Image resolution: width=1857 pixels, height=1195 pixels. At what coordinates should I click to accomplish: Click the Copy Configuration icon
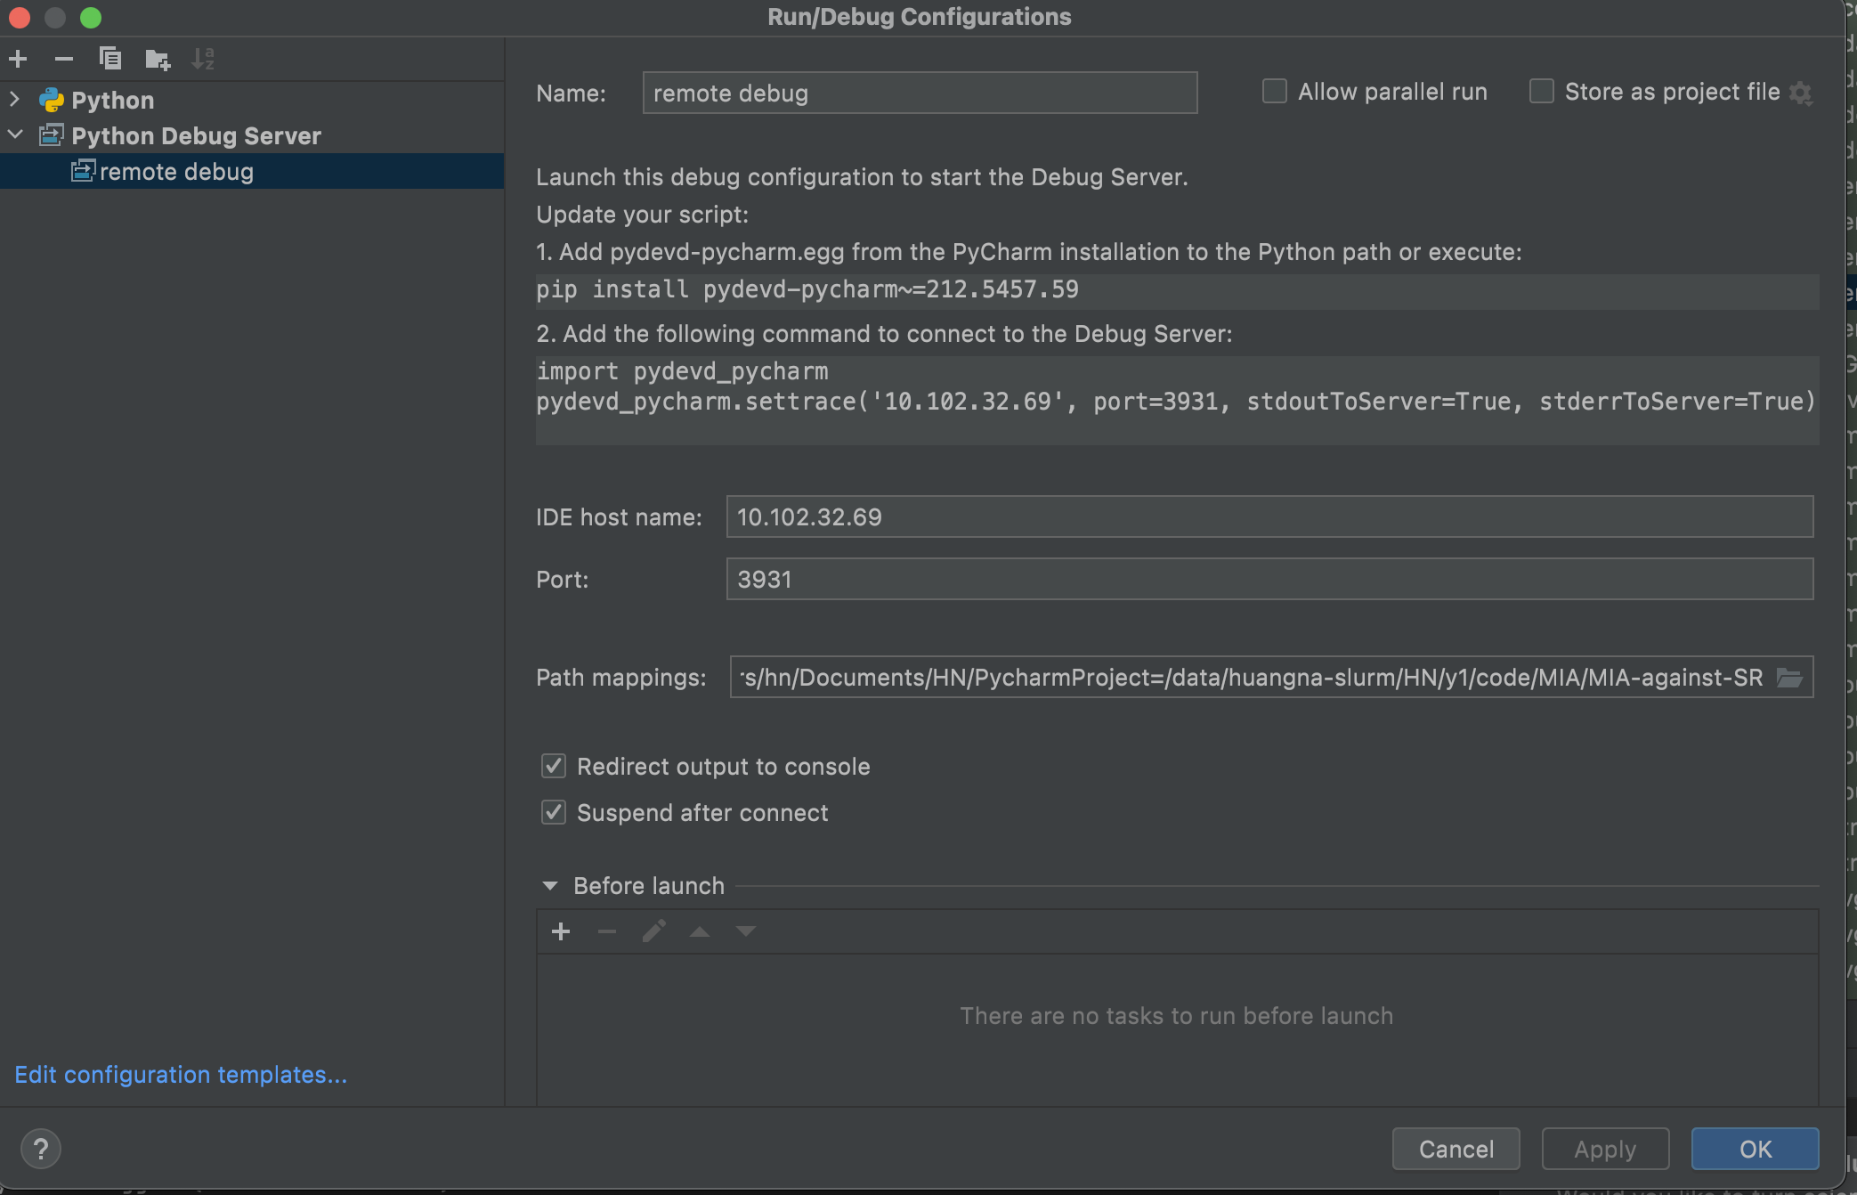click(110, 60)
